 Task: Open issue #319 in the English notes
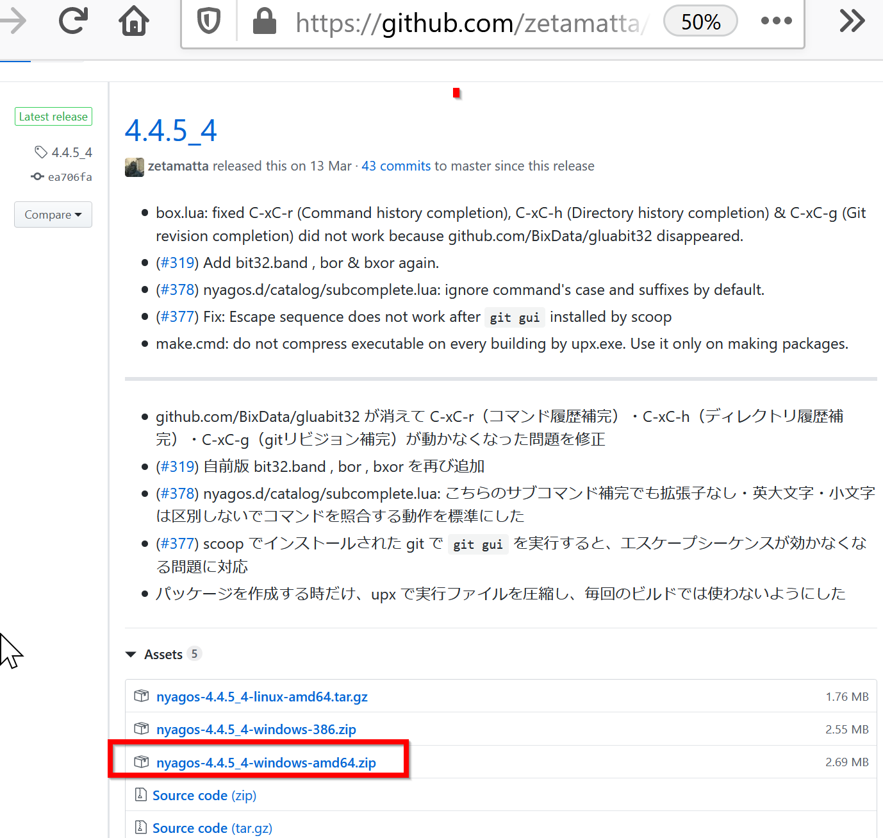tap(177, 263)
